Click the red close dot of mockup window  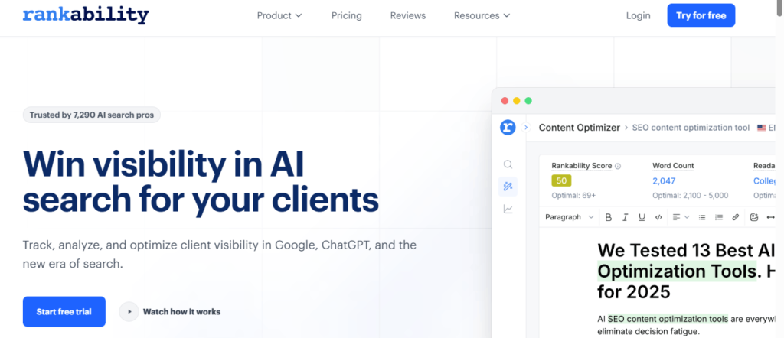[x=505, y=101]
